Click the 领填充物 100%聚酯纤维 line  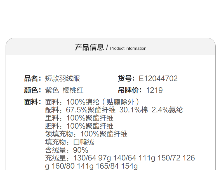point(86,134)
